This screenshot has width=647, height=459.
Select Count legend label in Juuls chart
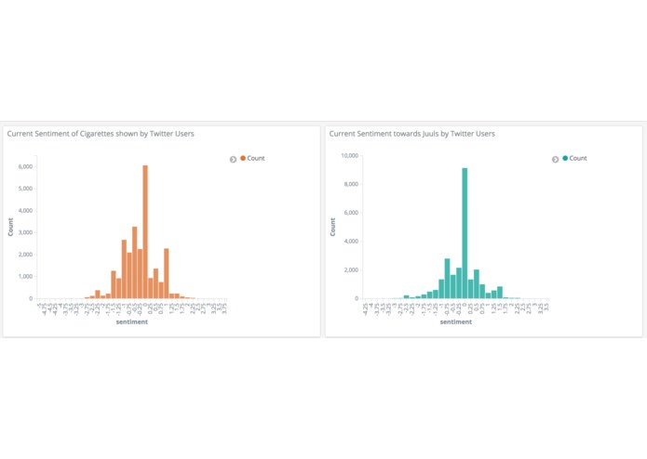pos(578,158)
